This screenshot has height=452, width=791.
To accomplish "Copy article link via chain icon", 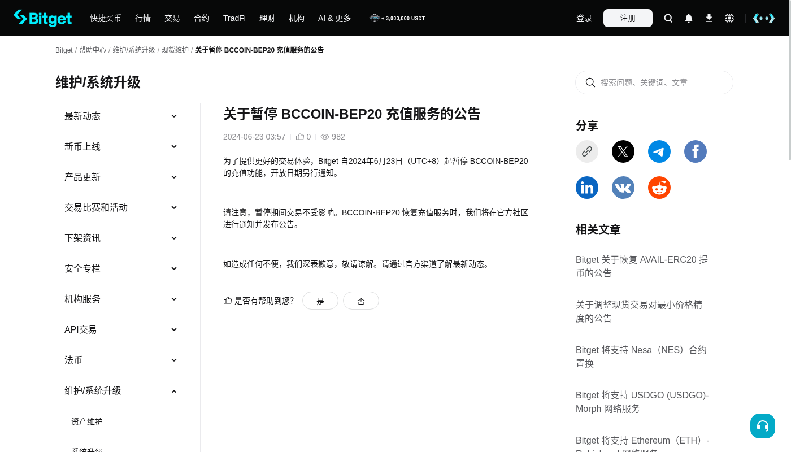I will [587, 151].
